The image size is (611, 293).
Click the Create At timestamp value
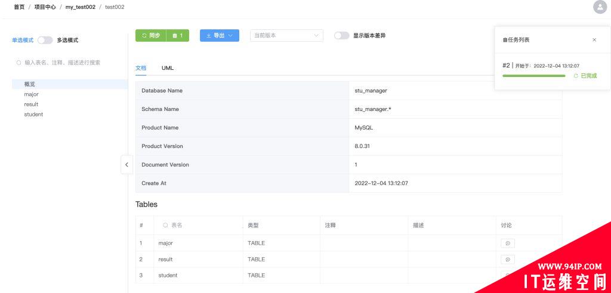[x=381, y=183]
